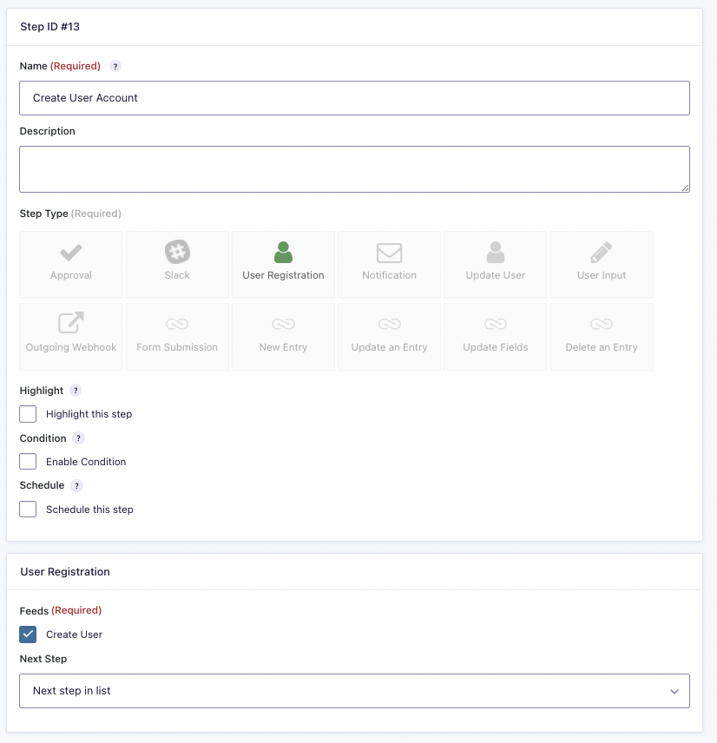Open the Next Step dropdown
This screenshot has height=743, width=717.
pyautogui.click(x=354, y=691)
